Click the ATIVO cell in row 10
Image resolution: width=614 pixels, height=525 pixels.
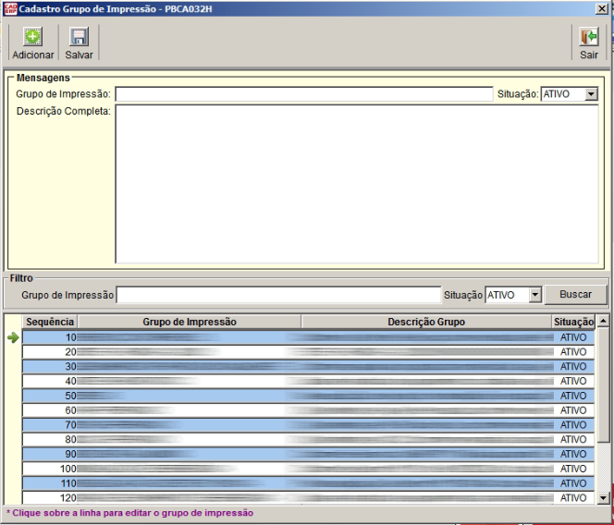[573, 337]
